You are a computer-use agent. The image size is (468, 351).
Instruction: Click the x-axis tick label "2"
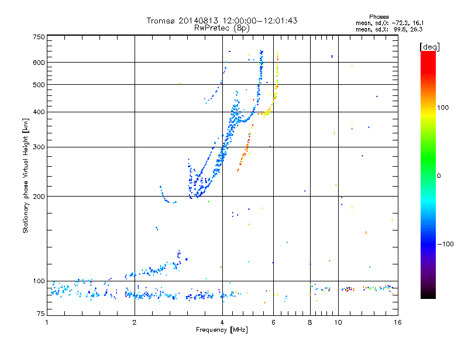click(135, 322)
